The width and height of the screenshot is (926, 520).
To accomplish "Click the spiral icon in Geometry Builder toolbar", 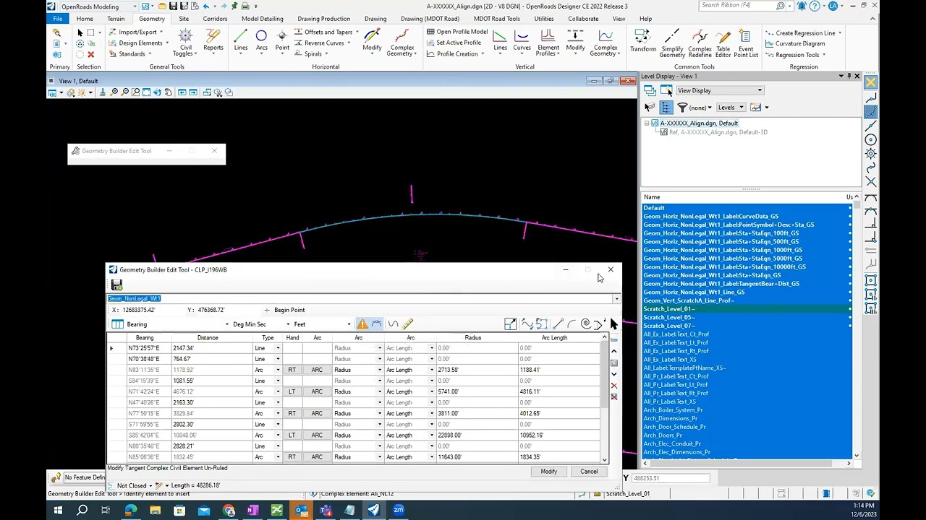I will (585, 324).
